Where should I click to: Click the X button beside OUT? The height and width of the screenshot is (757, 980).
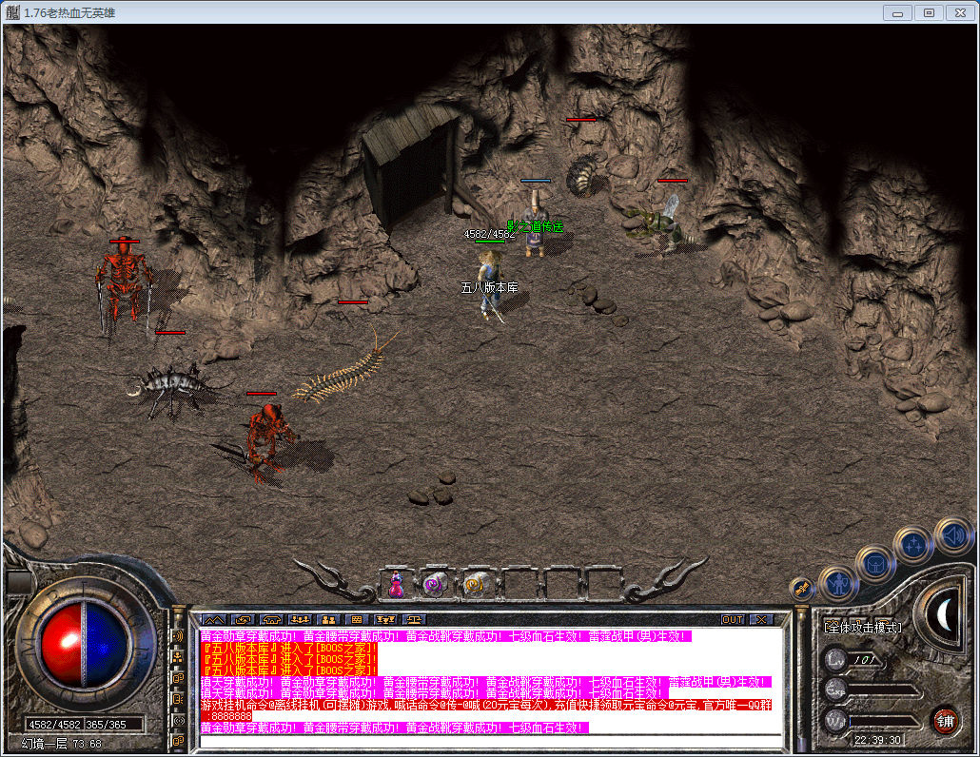761,620
